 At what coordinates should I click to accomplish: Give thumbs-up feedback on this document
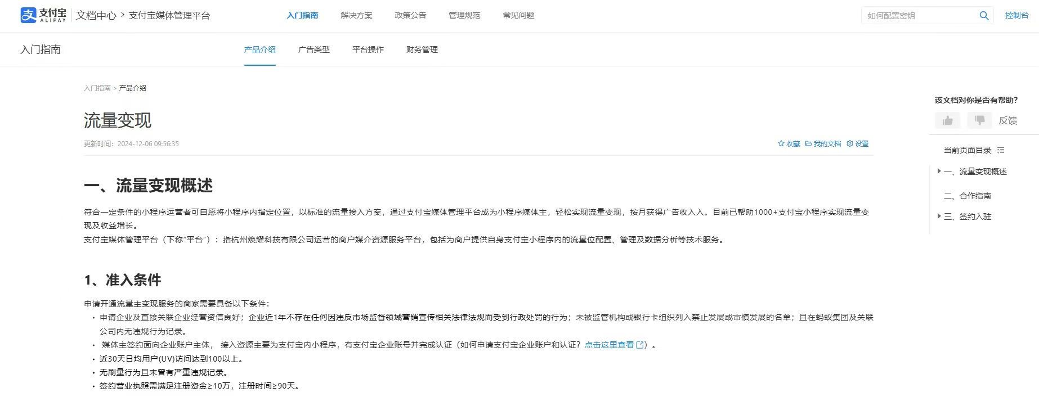pyautogui.click(x=948, y=120)
